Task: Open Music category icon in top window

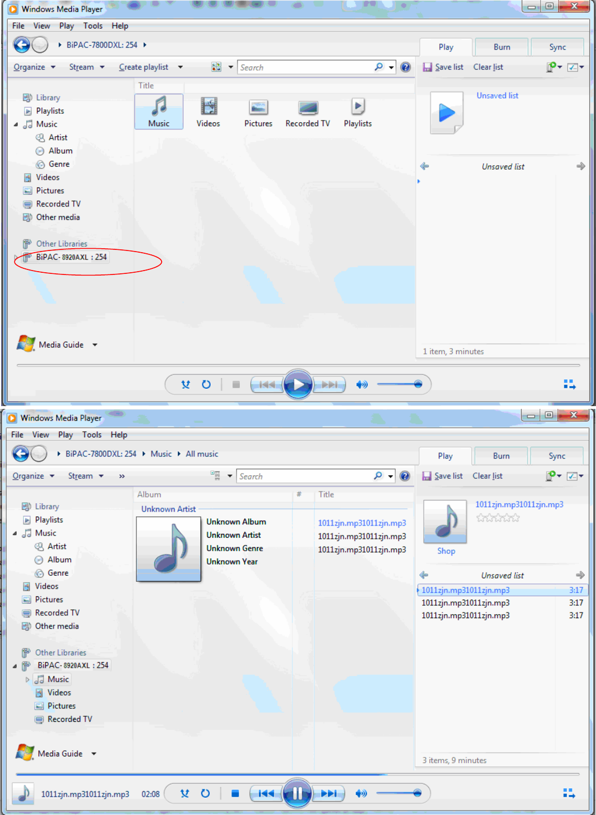Action: click(159, 112)
